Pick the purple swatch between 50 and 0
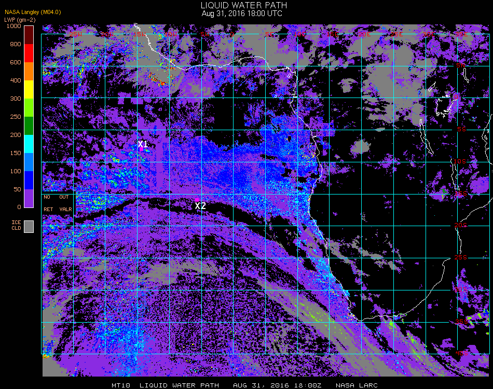Image resolution: width=493 pixels, height=389 pixels. pyautogui.click(x=29, y=198)
